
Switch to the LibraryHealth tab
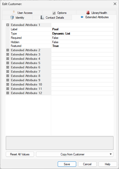[x=96, y=13]
